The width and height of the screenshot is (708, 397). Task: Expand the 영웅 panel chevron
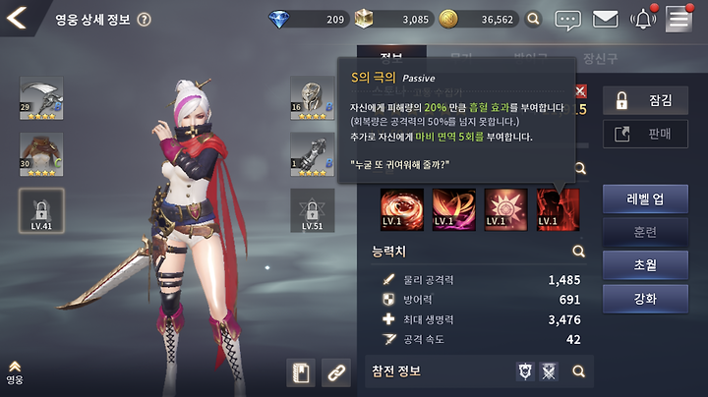[15, 372]
